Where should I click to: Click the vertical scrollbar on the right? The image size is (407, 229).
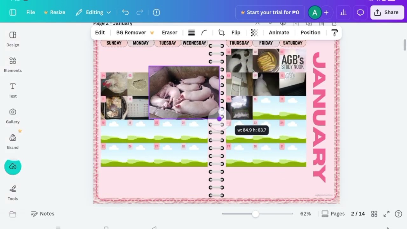(405, 45)
